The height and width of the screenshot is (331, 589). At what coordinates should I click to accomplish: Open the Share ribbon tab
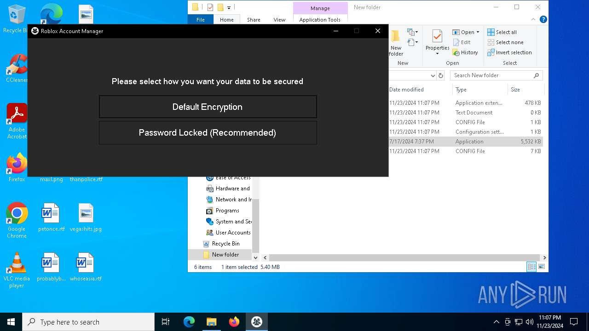pyautogui.click(x=254, y=20)
